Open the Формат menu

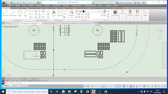[39, 5]
